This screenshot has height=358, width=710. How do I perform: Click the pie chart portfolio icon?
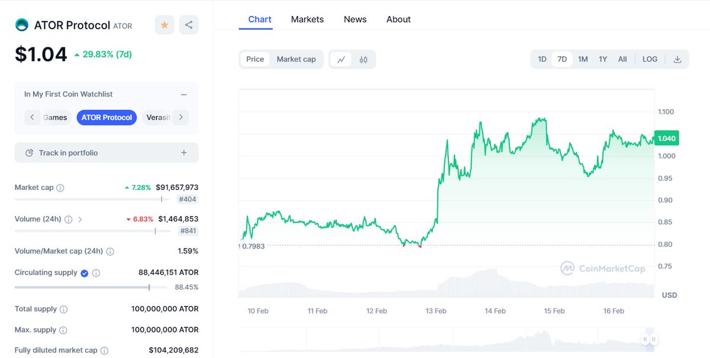click(30, 153)
